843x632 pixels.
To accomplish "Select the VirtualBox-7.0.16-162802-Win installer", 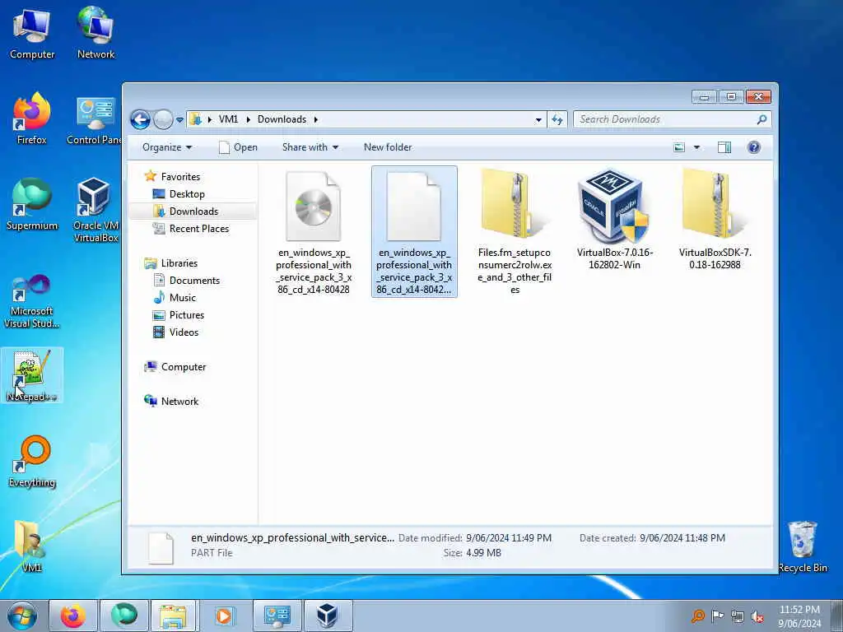I will click(614, 221).
